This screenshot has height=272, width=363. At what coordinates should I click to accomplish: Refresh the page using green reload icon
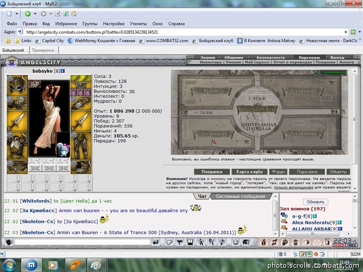coord(66,14)
